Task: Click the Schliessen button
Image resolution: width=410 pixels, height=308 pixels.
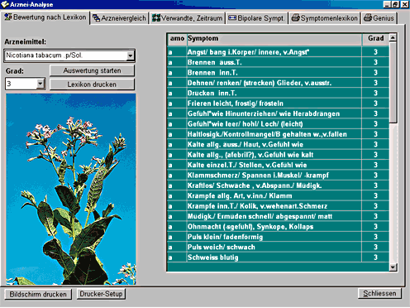Action: pos(379,293)
